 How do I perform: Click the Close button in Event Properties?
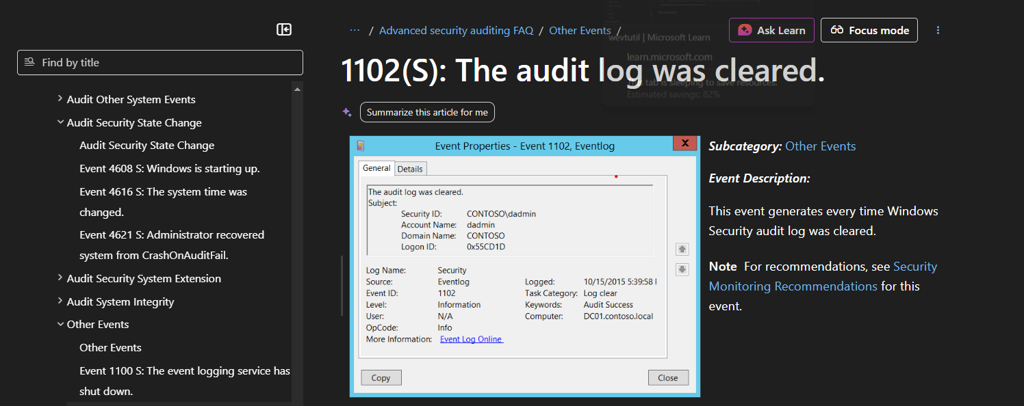pyautogui.click(x=668, y=377)
